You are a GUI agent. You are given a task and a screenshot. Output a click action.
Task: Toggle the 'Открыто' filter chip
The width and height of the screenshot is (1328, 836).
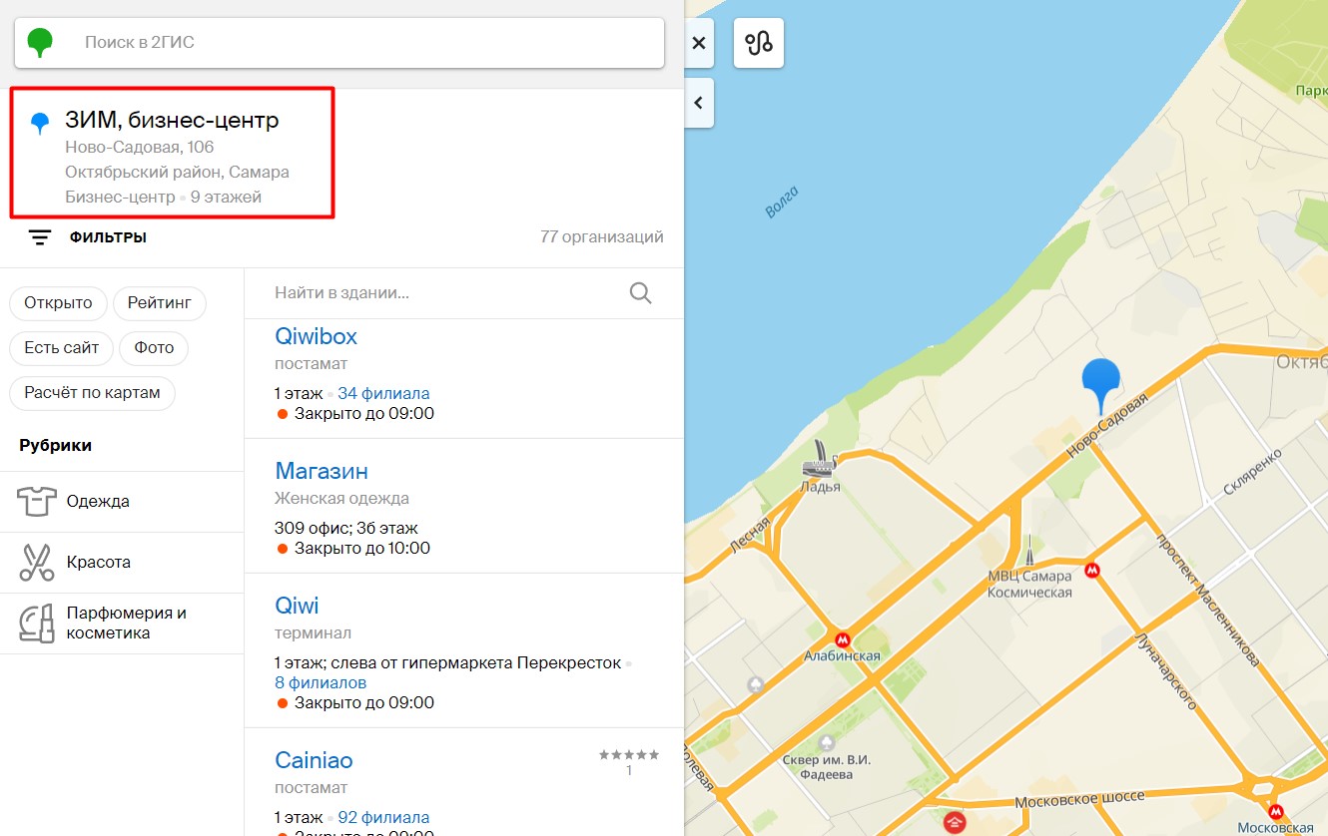(x=59, y=303)
